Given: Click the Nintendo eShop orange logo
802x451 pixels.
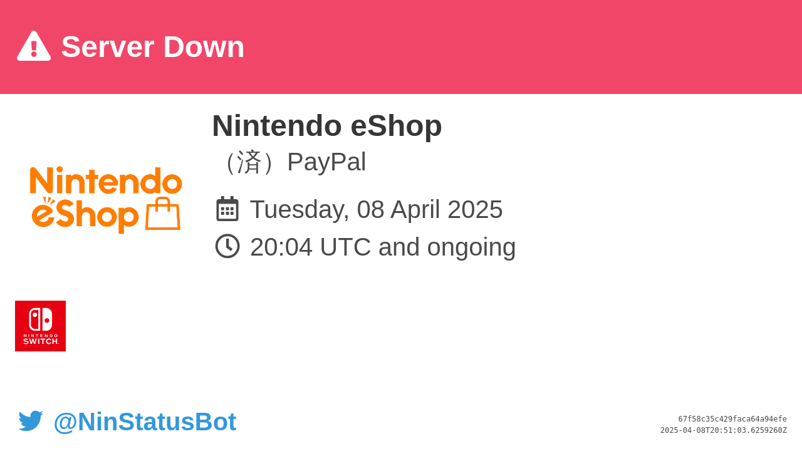Looking at the screenshot, I should (106, 200).
